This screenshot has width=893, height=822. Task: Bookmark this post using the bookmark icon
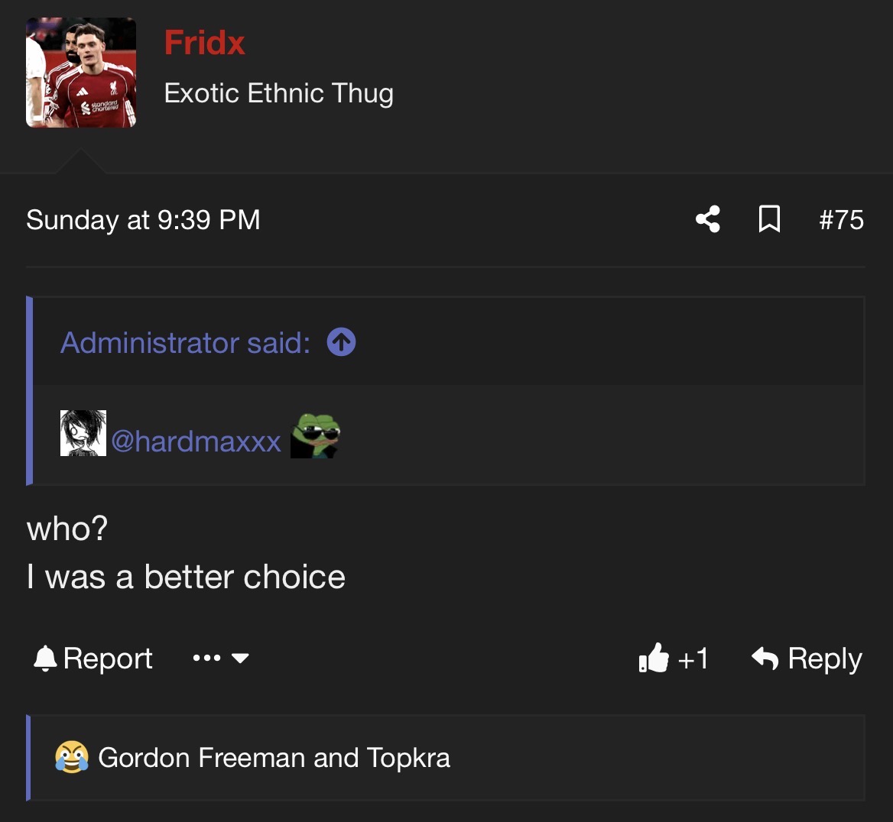pyautogui.click(x=769, y=219)
